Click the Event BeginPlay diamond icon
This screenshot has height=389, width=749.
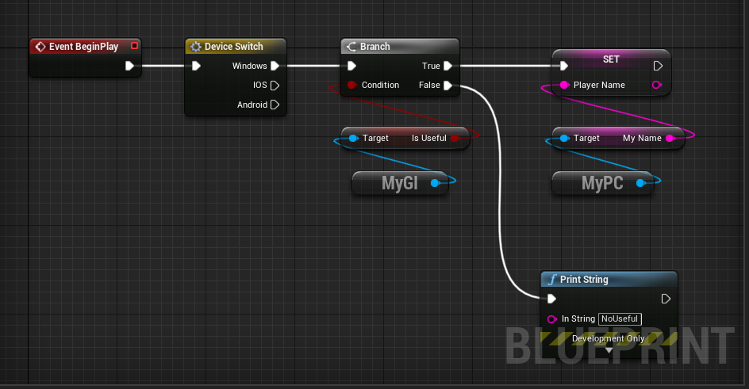click(40, 47)
